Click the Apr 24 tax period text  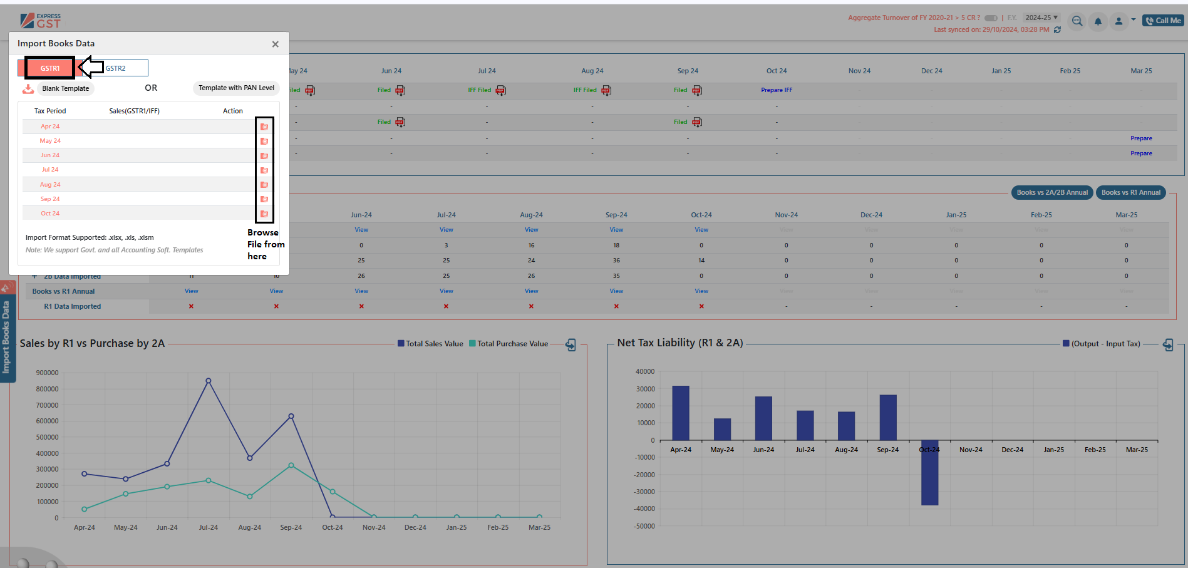coord(50,127)
